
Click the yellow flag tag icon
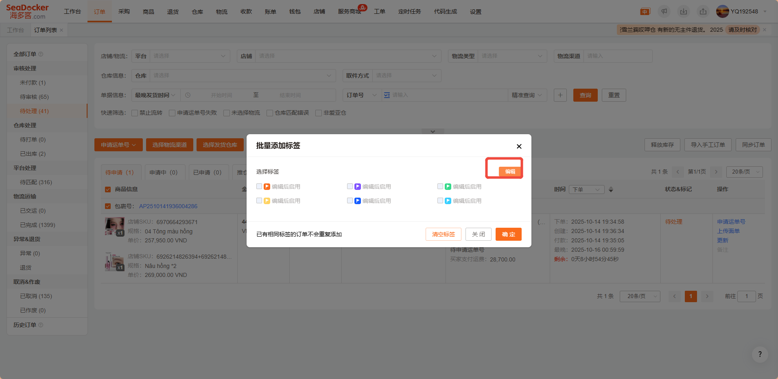(267, 201)
